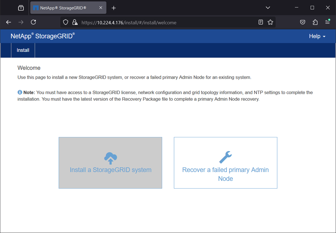Open Firefox recent browsing view icon

tap(21, 8)
